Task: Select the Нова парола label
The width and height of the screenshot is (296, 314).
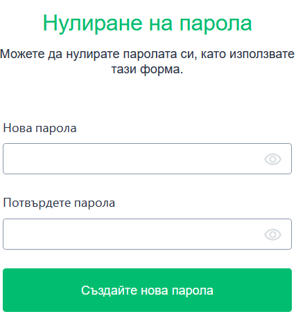Action: click(40, 128)
